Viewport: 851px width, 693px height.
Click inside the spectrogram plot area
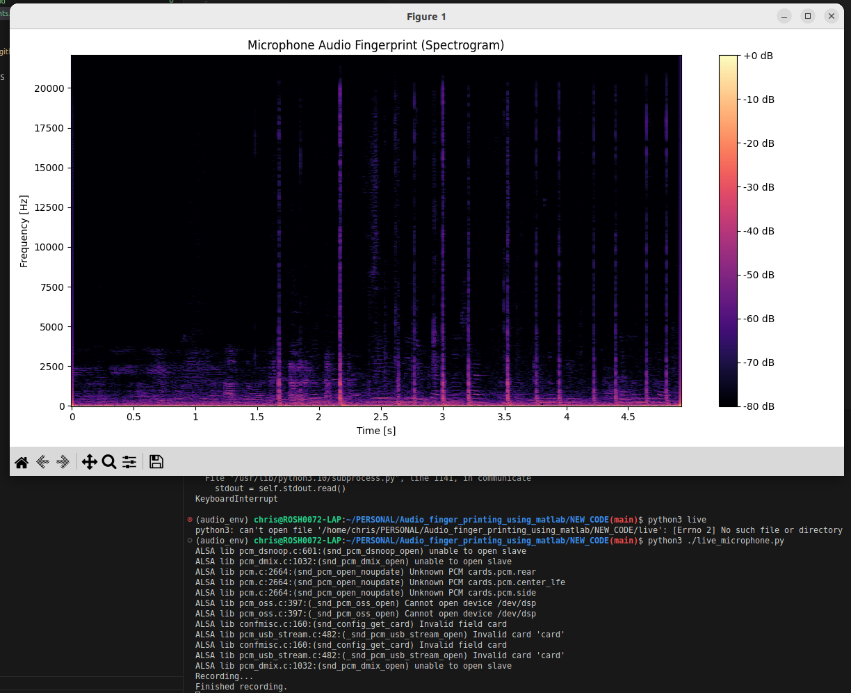pos(375,230)
